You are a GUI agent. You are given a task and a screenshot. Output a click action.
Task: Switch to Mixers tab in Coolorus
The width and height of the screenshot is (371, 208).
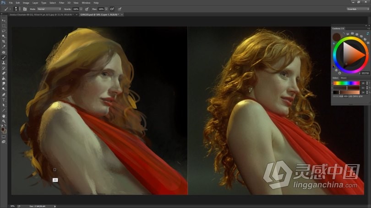344,78
